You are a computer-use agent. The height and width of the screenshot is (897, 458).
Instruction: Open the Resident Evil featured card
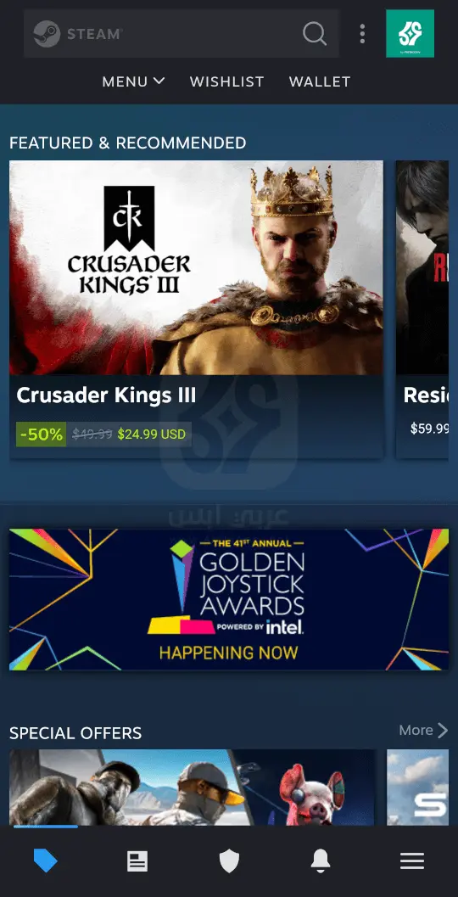(x=427, y=310)
